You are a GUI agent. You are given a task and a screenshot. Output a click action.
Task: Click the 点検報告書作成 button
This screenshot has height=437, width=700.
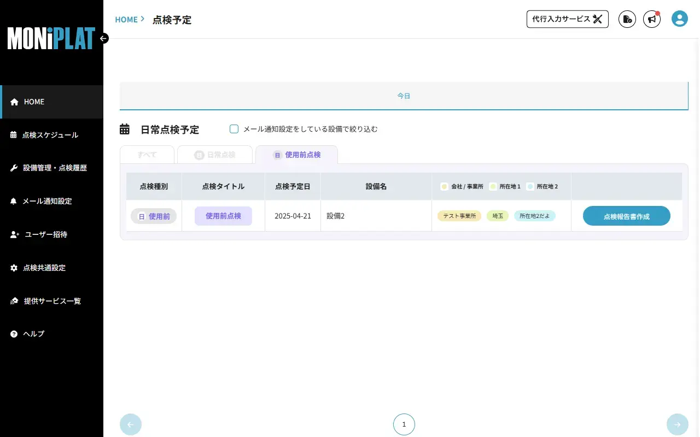pyautogui.click(x=627, y=216)
